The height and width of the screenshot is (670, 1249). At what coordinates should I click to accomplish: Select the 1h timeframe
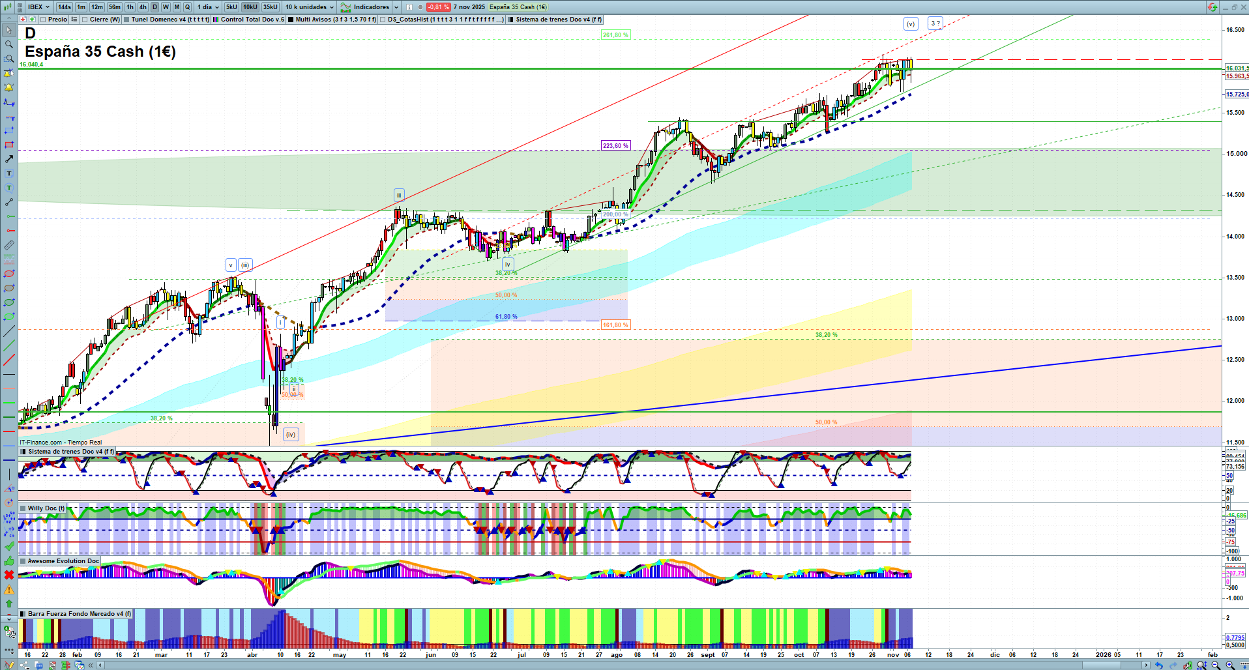(130, 7)
